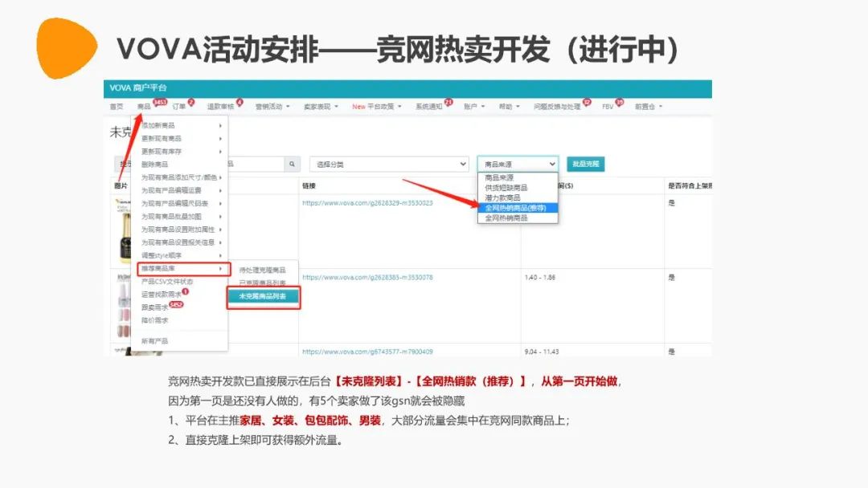Open the 首页 nav item

coord(117,107)
